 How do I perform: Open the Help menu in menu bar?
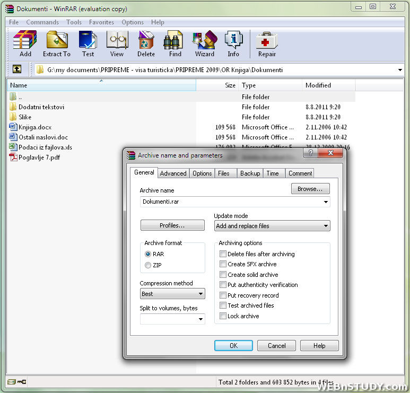click(x=158, y=22)
